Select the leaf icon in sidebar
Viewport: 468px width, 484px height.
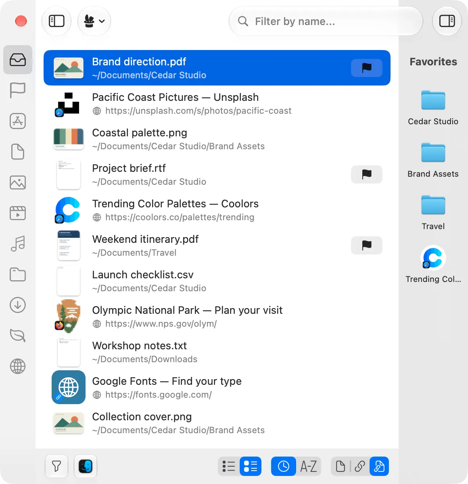tap(18, 336)
